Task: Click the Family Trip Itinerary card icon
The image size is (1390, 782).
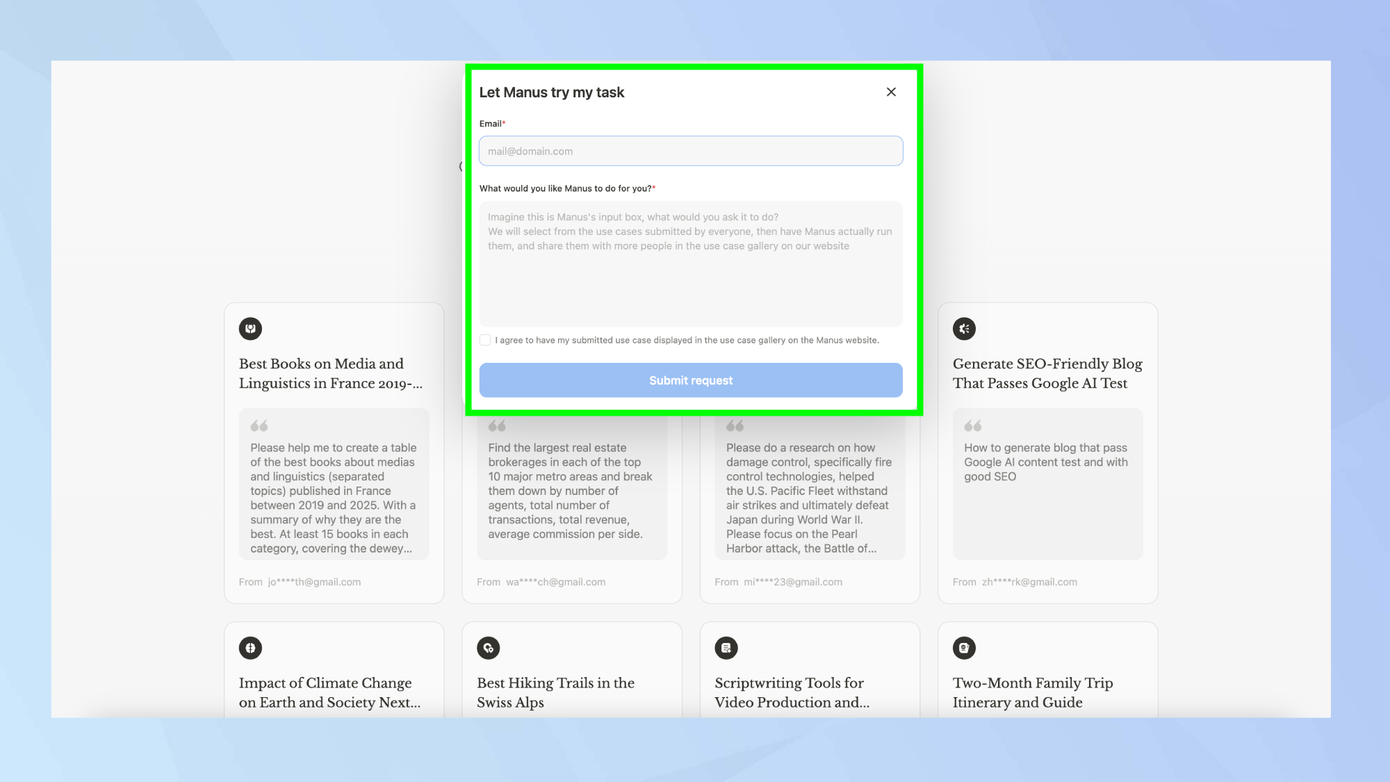Action: pos(964,648)
